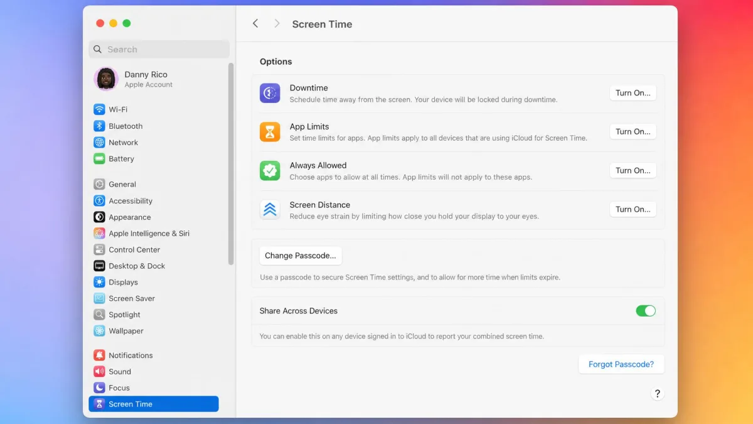
Task: Select the Displays label in sidebar
Action: (123, 282)
